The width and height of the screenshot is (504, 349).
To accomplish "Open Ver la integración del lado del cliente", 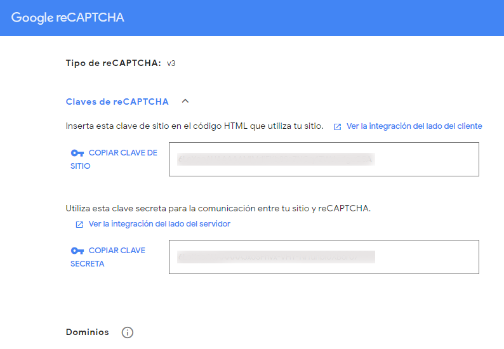I will (414, 126).
